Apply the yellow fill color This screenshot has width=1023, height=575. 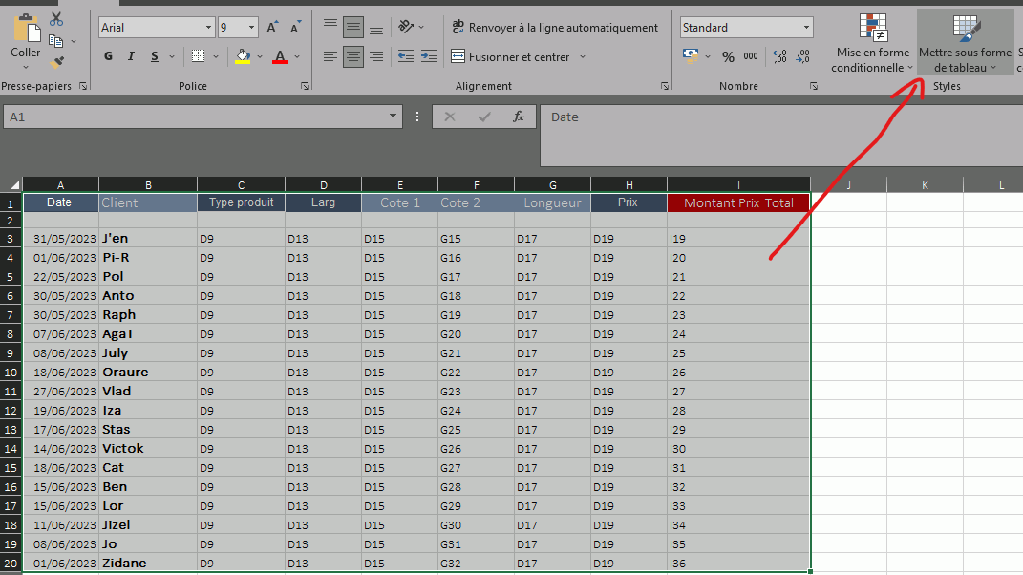coord(243,57)
